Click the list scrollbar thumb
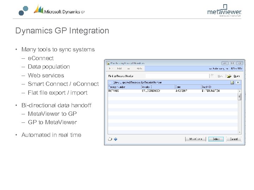This screenshot has width=254, height=190. (x=240, y=97)
